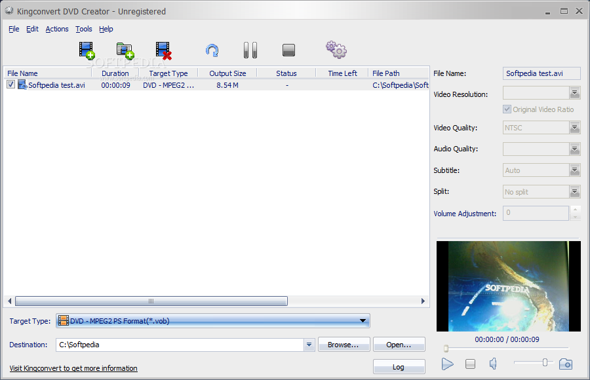Click the C:\Softpedia\Soft file path cell
The height and width of the screenshot is (380, 590).
coord(401,85)
